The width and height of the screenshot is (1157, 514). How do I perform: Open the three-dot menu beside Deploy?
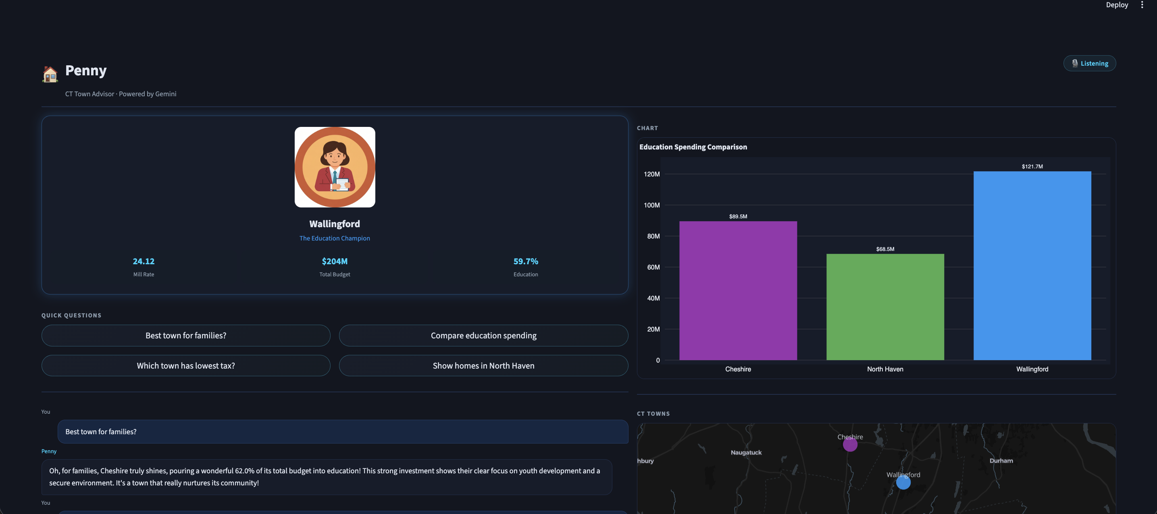[x=1142, y=5]
